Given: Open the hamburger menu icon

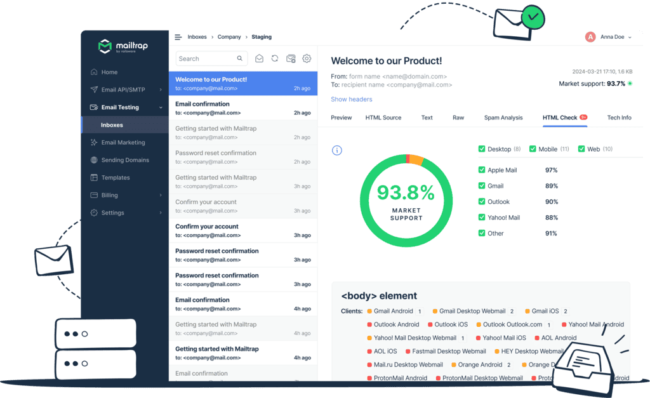Looking at the screenshot, I should click(x=178, y=37).
